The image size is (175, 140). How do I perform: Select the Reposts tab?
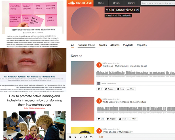(x=142, y=45)
